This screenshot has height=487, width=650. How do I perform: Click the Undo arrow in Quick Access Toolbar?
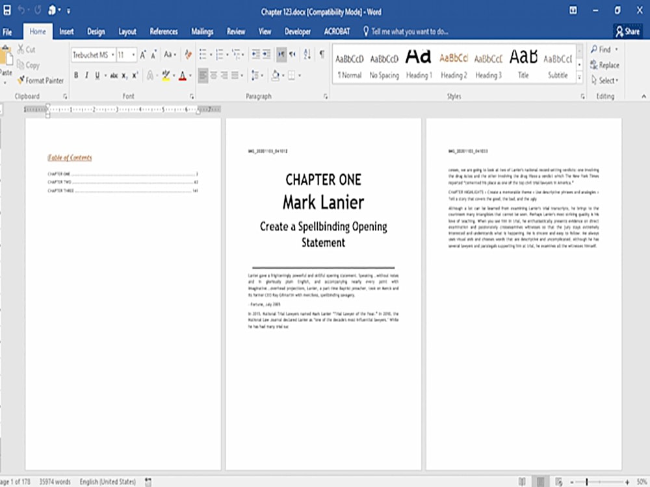pyautogui.click(x=21, y=10)
